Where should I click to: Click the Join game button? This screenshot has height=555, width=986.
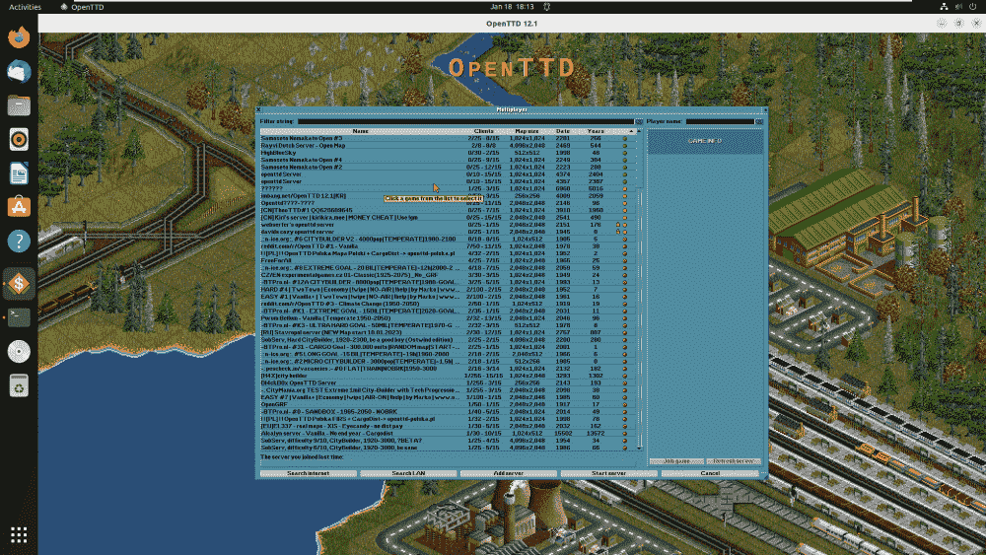676,461
